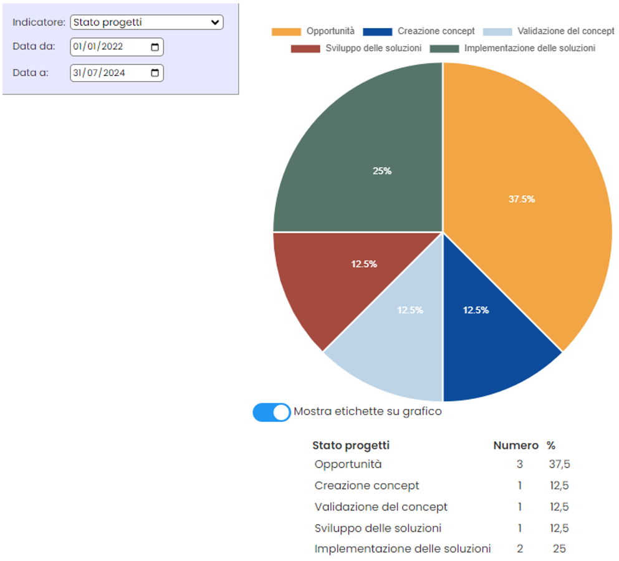Click the Numero value 3 for Opportunità

pyautogui.click(x=519, y=464)
